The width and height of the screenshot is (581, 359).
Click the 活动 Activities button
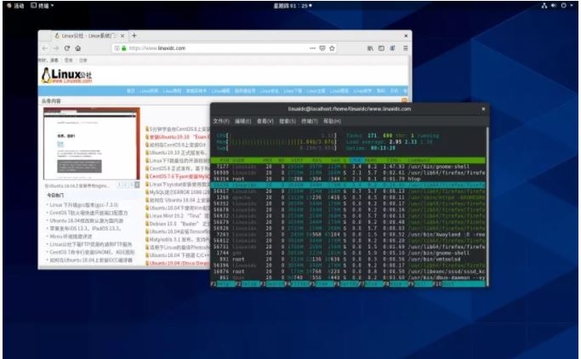[x=14, y=5]
